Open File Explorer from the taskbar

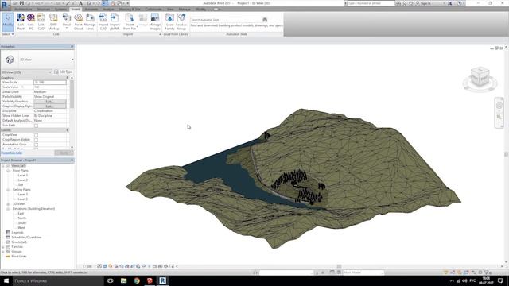tap(124, 280)
